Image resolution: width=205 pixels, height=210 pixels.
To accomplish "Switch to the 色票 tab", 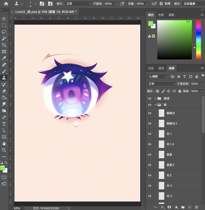I will click(x=161, y=15).
